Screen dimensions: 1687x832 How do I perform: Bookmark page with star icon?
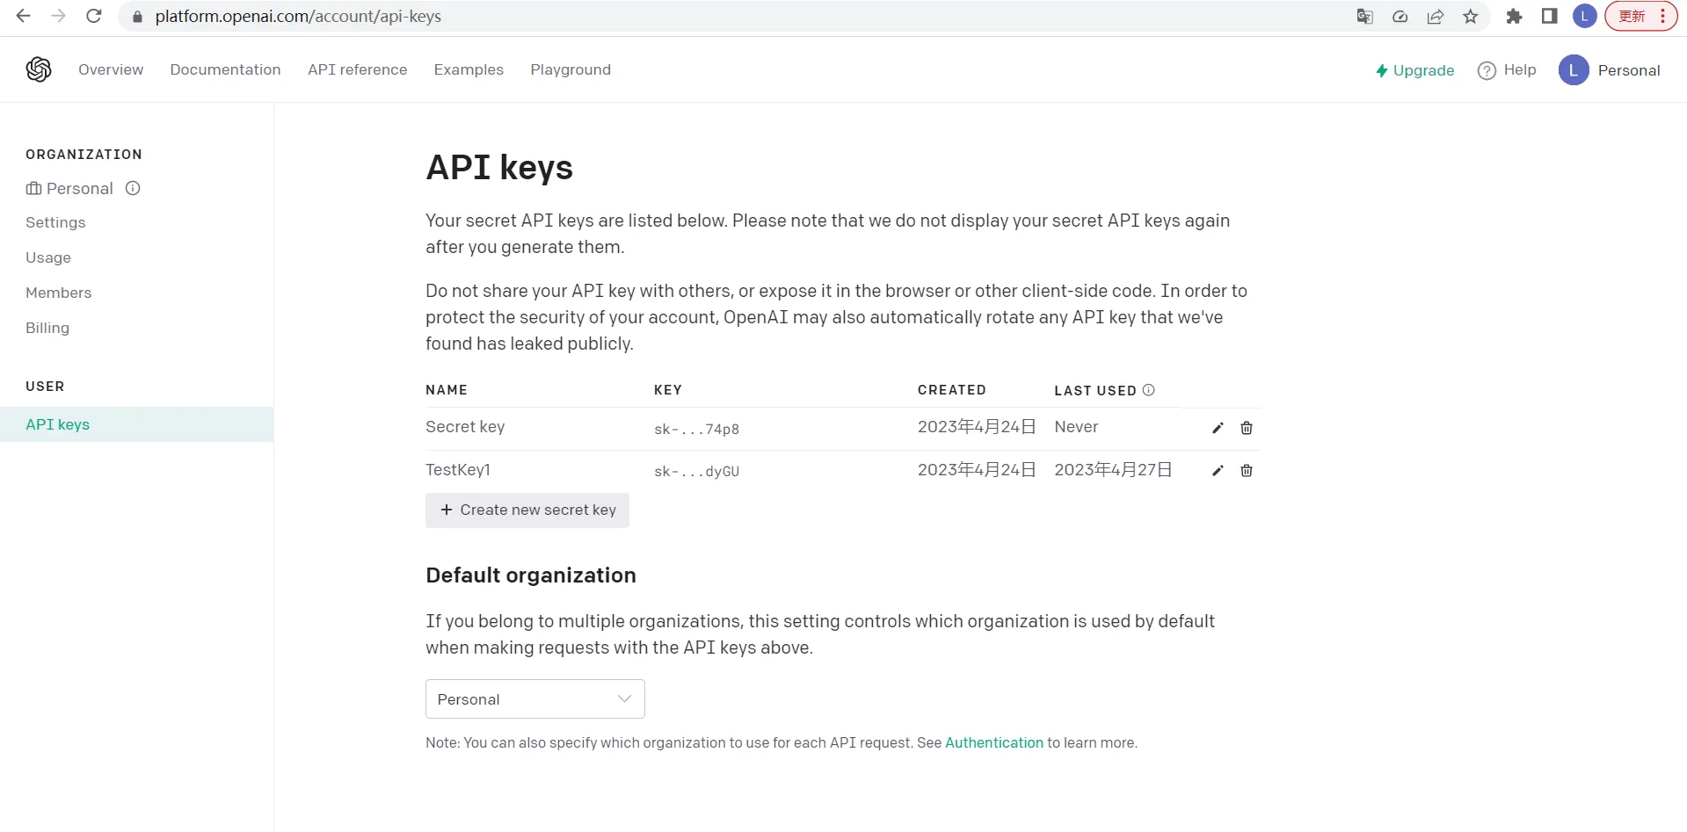1471,17
